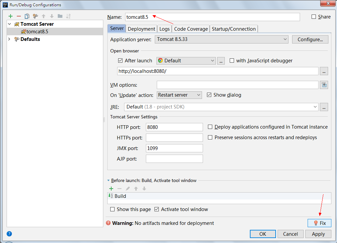The height and width of the screenshot is (243, 337).
Task: Switch to the Server tab
Action: point(117,28)
